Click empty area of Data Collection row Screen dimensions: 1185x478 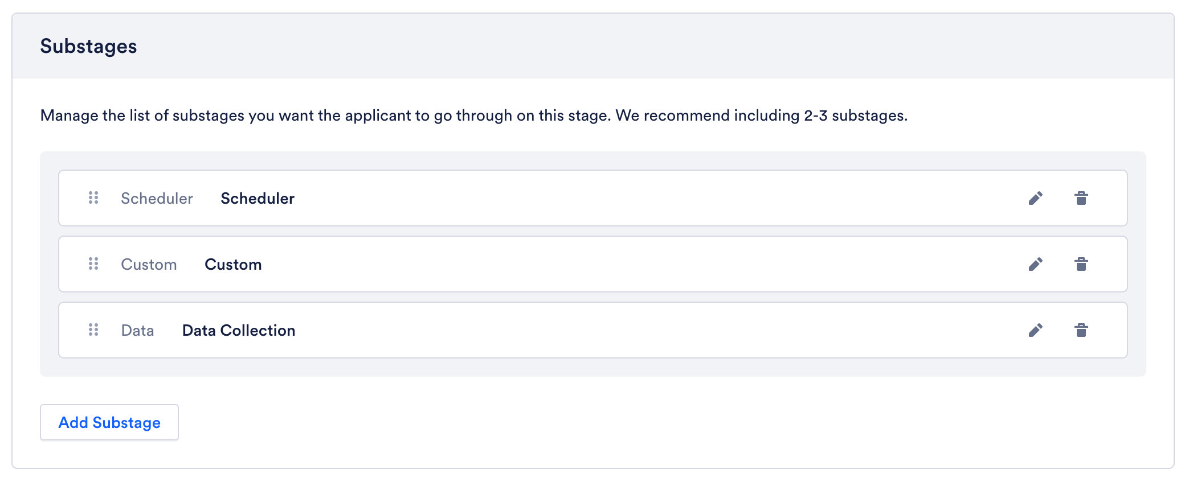655,330
